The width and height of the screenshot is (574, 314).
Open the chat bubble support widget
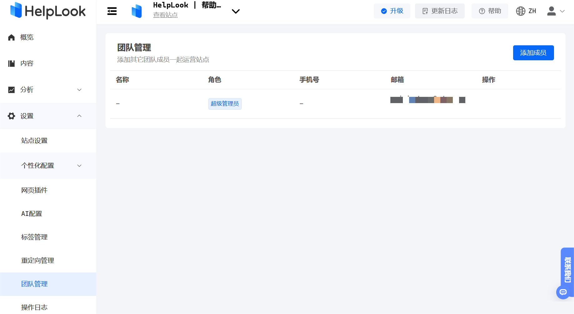(x=563, y=292)
